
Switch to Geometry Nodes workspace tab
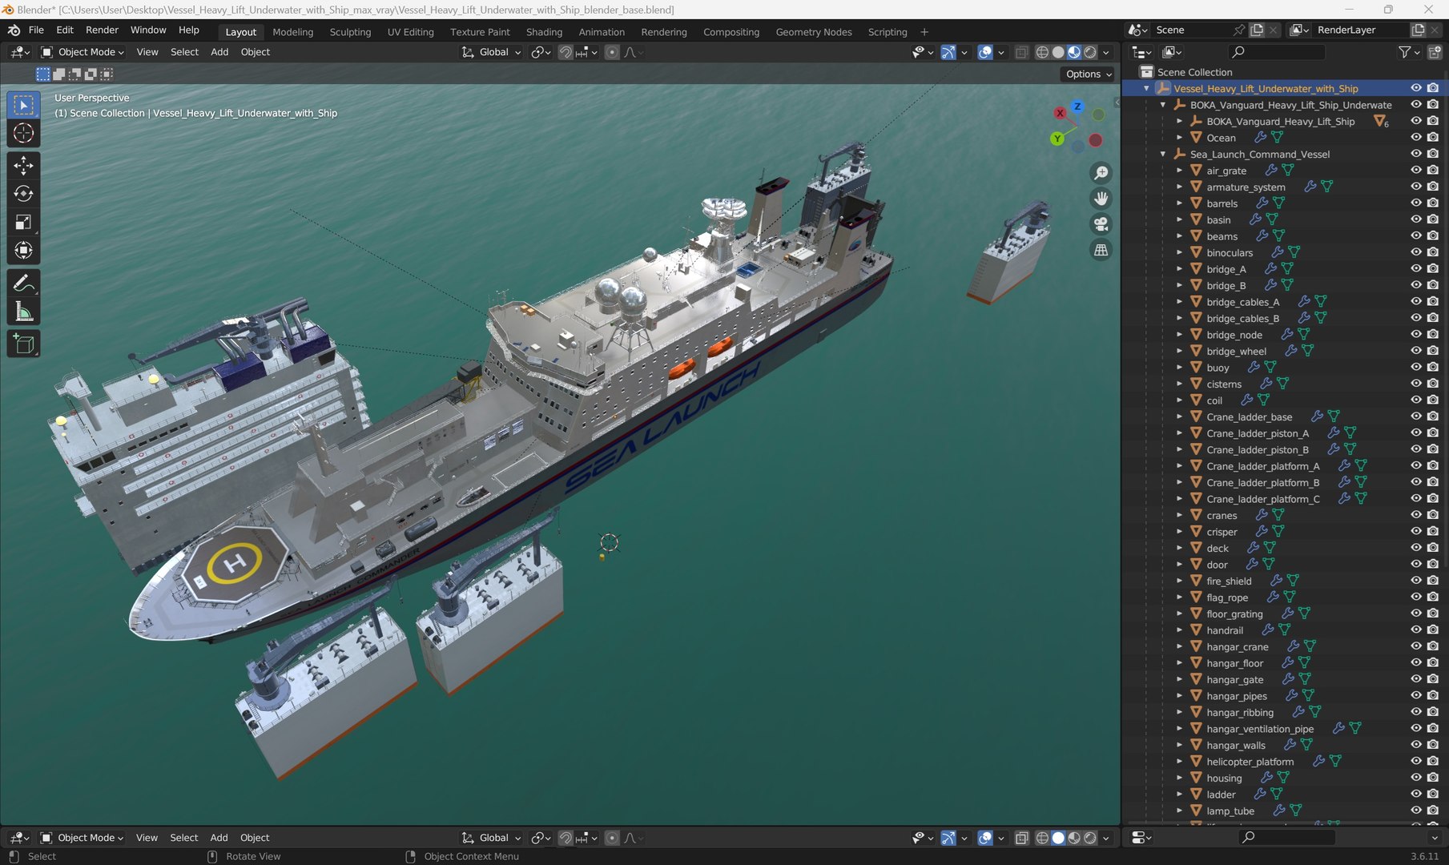[x=814, y=32]
